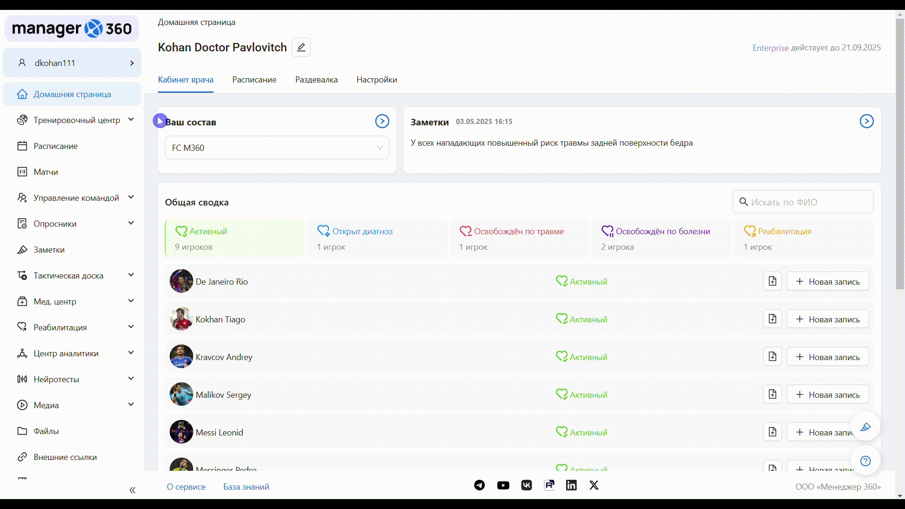Click Новая запись for Kokhan Tiago
Screen dimensions: 905x509
click(827, 320)
